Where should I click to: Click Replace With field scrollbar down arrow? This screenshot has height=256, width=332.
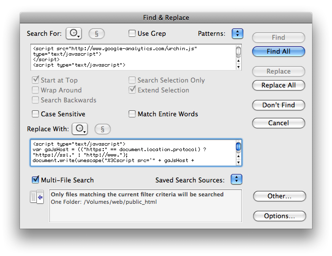pos(238,163)
